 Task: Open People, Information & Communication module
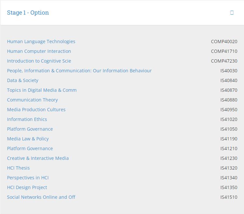(79, 71)
